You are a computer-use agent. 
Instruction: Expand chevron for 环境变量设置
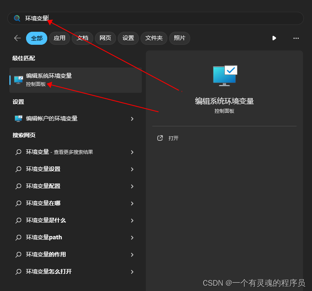click(x=132, y=169)
